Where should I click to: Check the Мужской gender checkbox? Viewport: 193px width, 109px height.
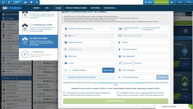click(123, 63)
